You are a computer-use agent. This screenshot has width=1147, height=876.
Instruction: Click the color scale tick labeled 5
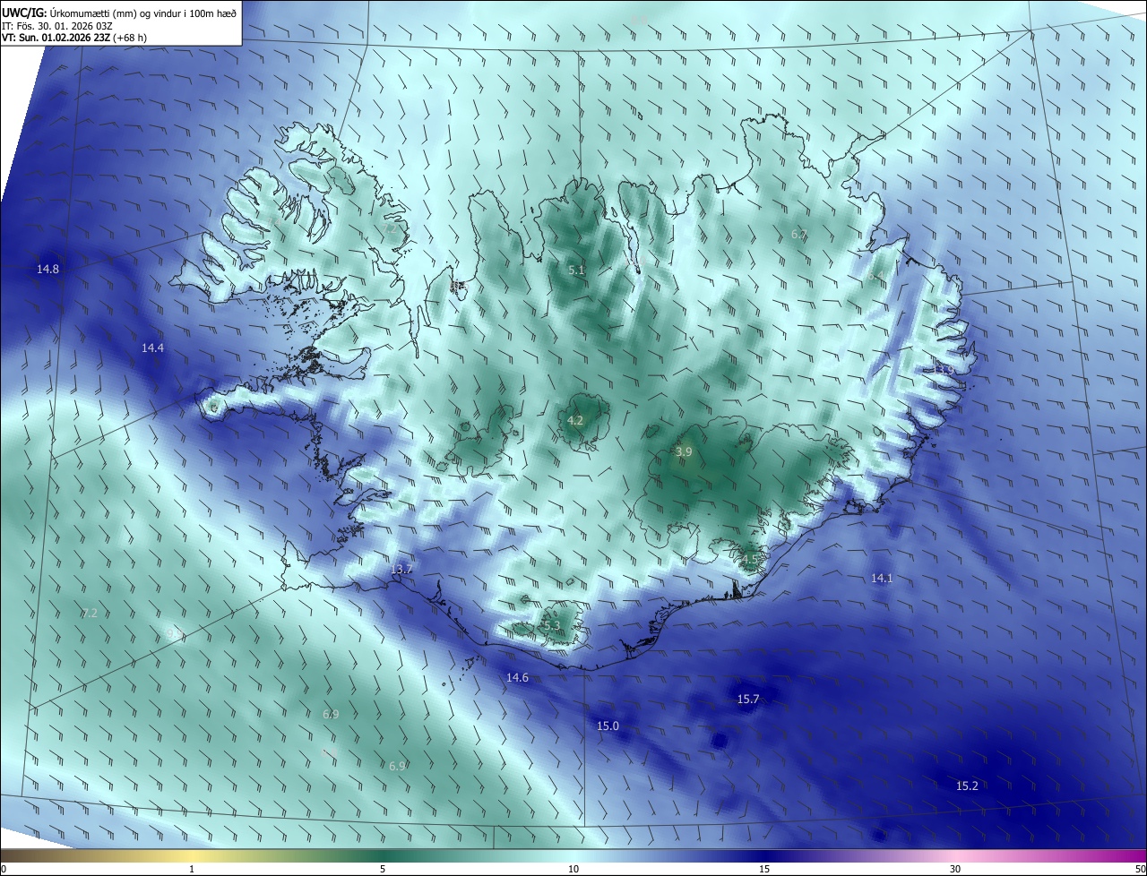coord(383,869)
